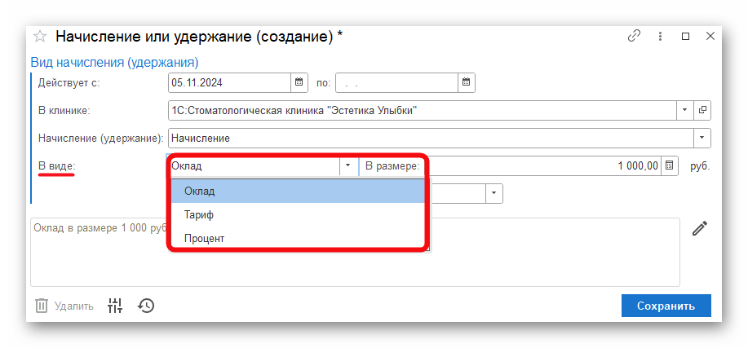Select 'Тариф' from the dropdown list
Image resolution: width=748 pixels, height=348 pixels.
(x=298, y=215)
